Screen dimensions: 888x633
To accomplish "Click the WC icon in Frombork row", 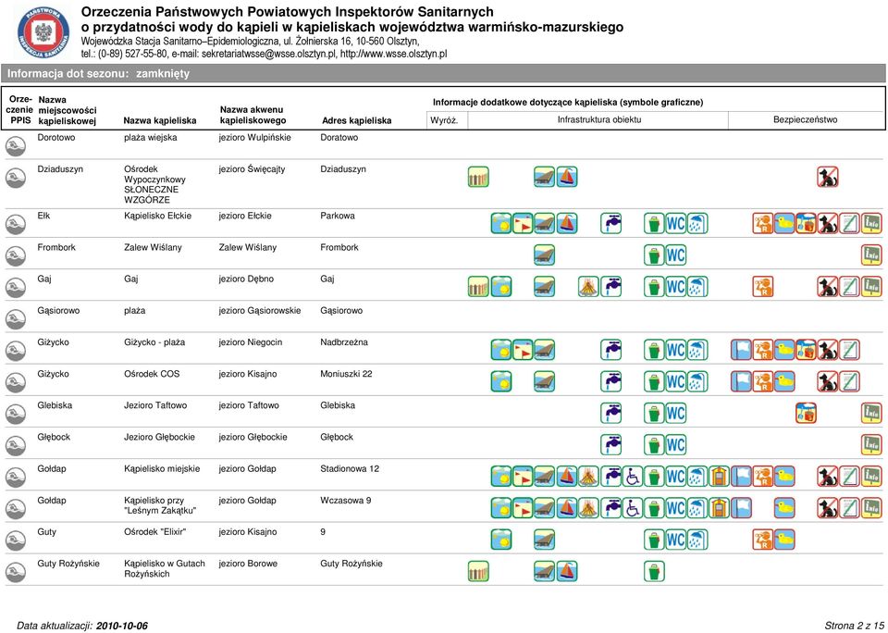I will point(675,255).
